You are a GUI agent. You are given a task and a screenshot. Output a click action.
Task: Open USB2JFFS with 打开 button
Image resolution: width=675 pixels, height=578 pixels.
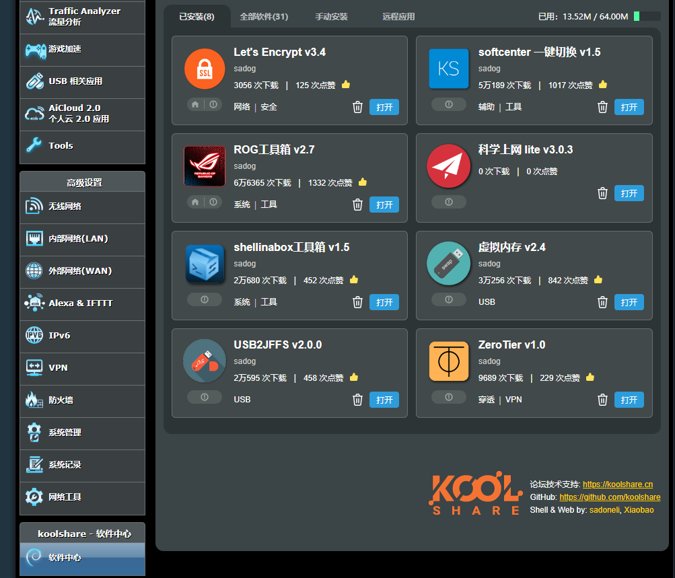pyautogui.click(x=384, y=400)
